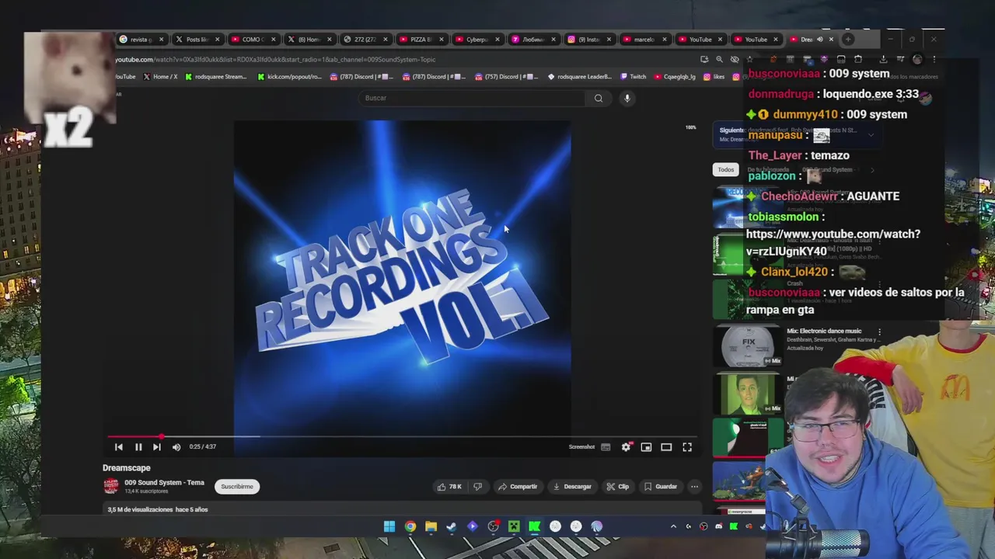This screenshot has width=995, height=559.
Task: Click the zoom magnifier icon in address bar
Action: point(720,59)
